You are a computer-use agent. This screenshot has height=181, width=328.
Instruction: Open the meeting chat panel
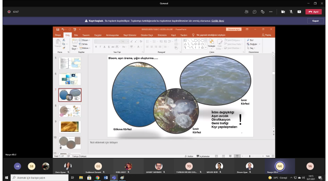tap(254, 12)
